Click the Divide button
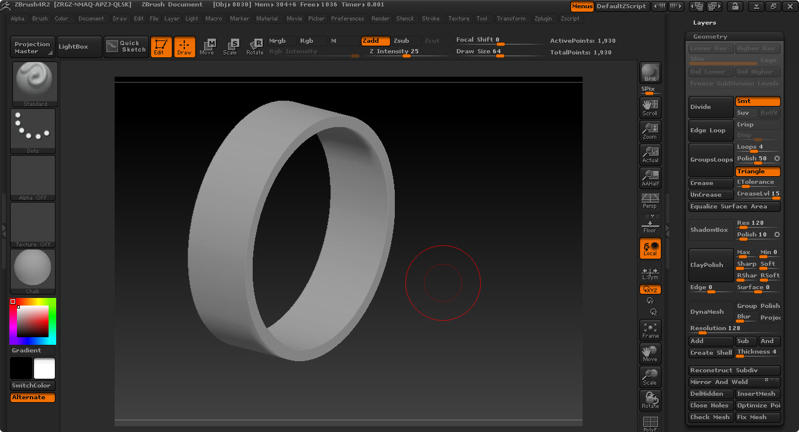 711,107
